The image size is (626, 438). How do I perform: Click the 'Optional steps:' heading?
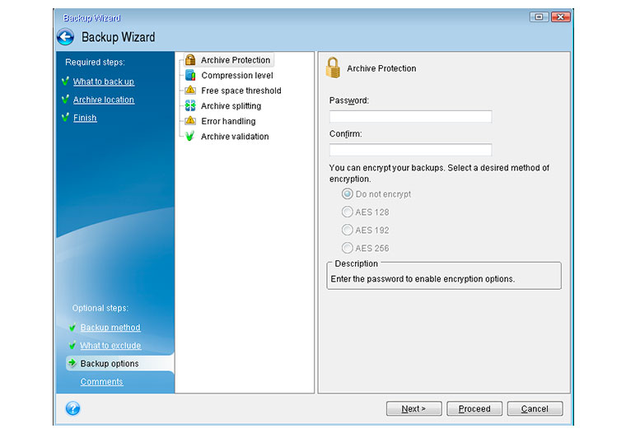point(100,308)
